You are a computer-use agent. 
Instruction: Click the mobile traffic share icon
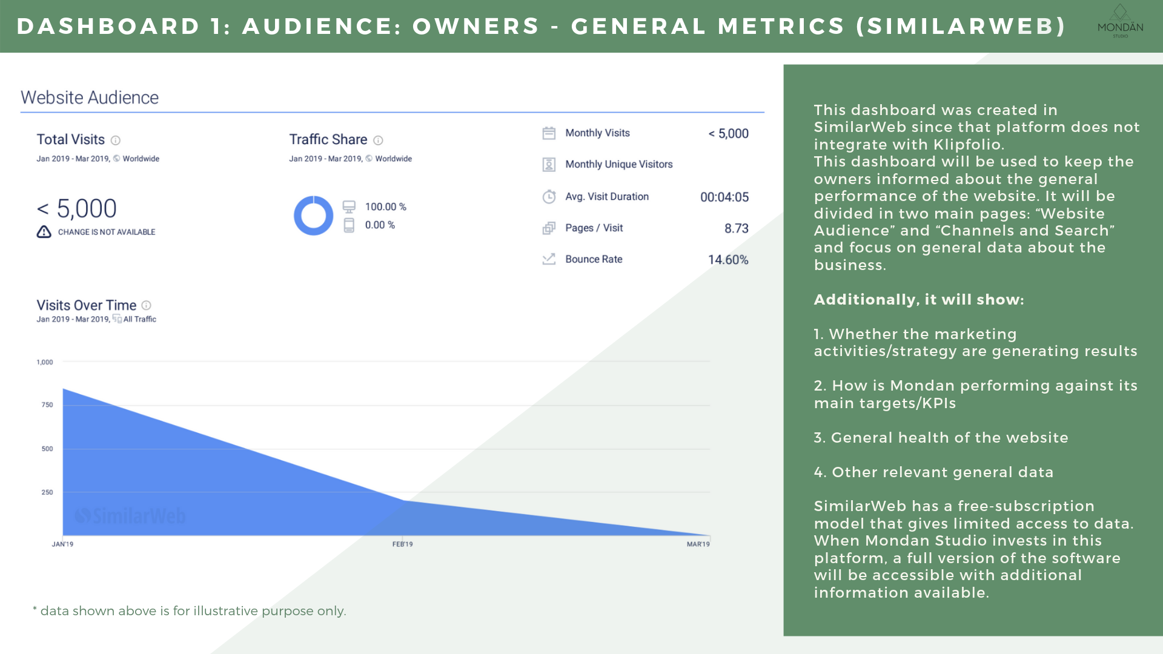point(349,225)
